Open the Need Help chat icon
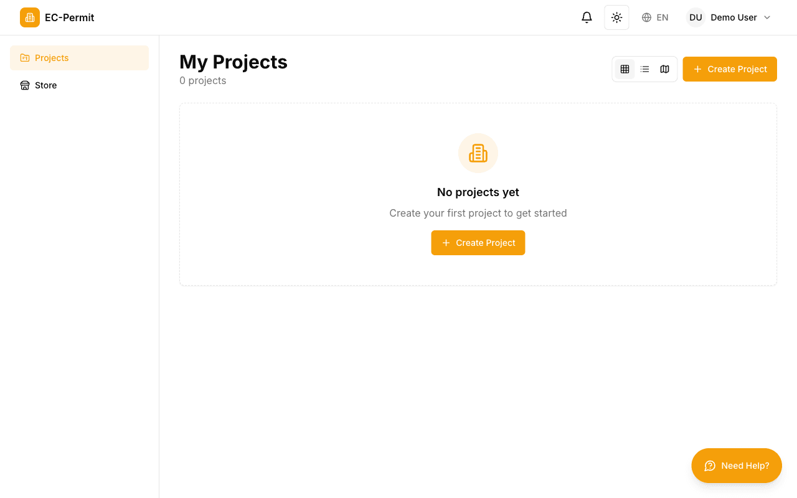Viewport: 797px width, 498px height. tap(710, 465)
